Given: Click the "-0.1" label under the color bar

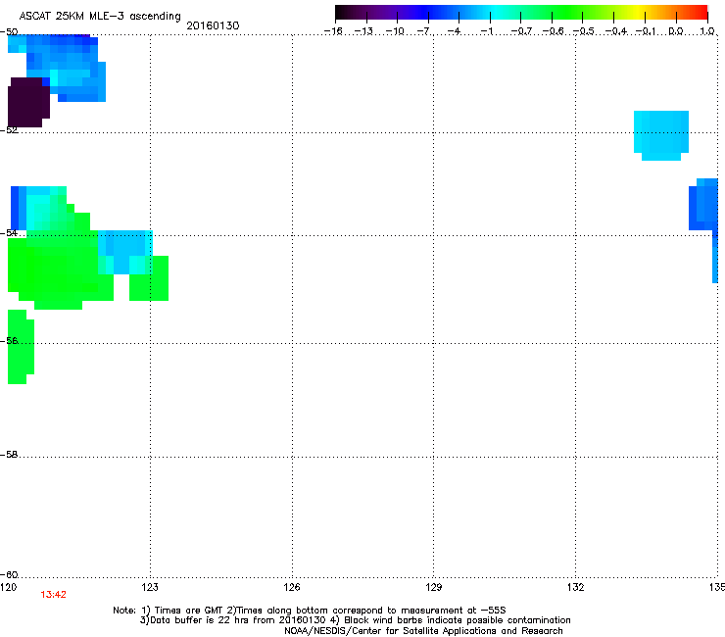Looking at the screenshot, I should tap(647, 31).
